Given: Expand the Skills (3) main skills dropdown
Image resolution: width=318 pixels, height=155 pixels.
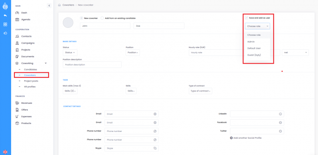Looking at the screenshot, I should click(70, 91).
